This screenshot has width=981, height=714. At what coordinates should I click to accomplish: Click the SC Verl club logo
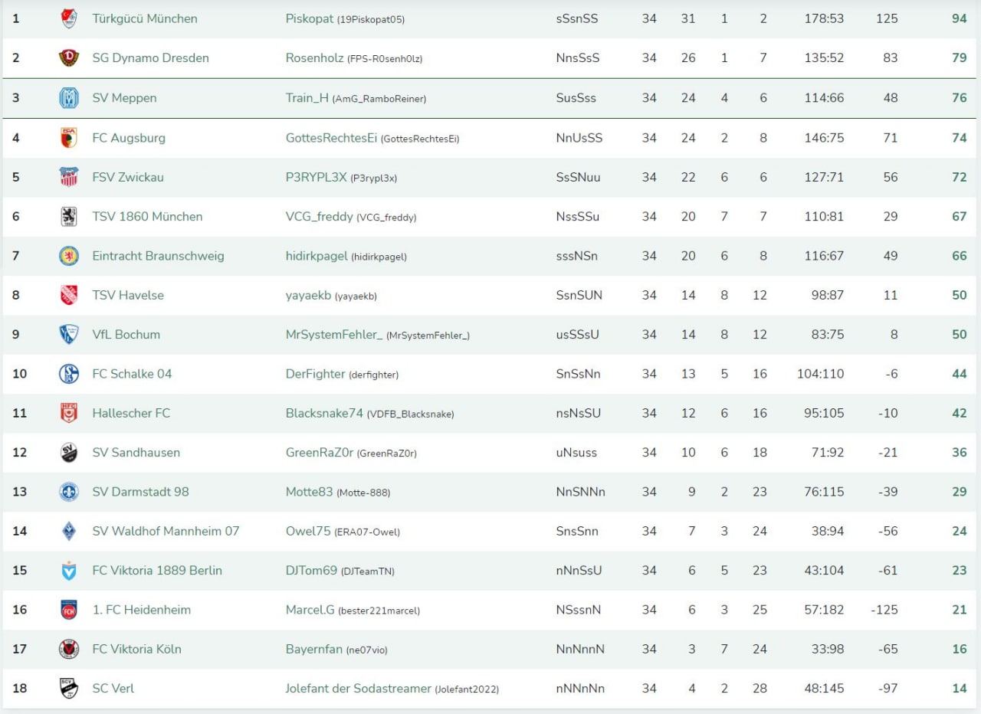[x=69, y=688]
